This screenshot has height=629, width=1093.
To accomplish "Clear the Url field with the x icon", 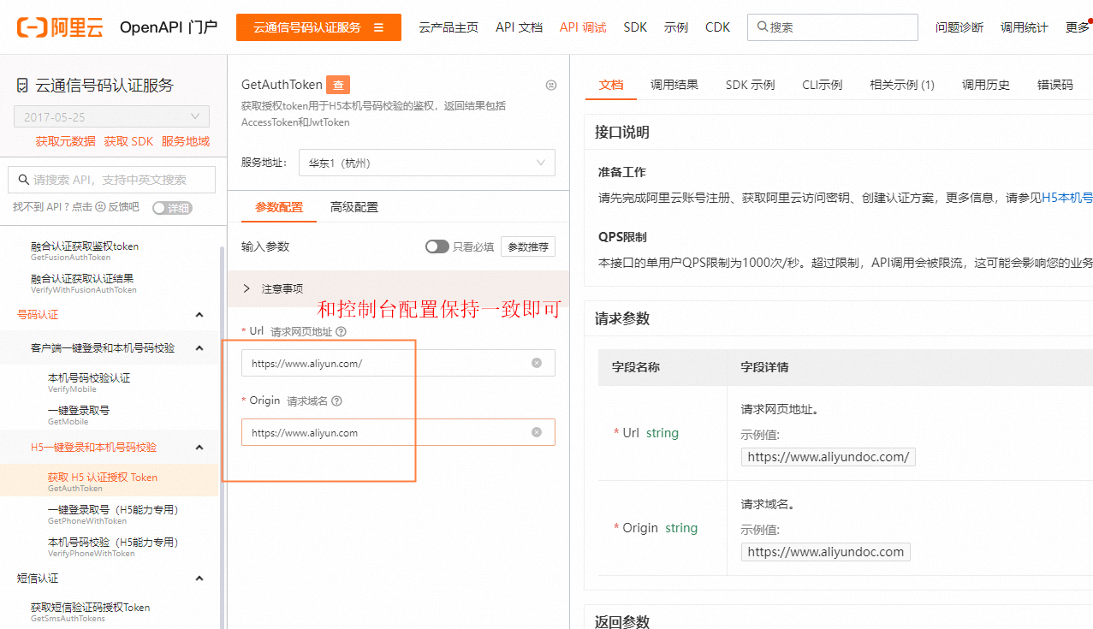I will pyautogui.click(x=537, y=363).
